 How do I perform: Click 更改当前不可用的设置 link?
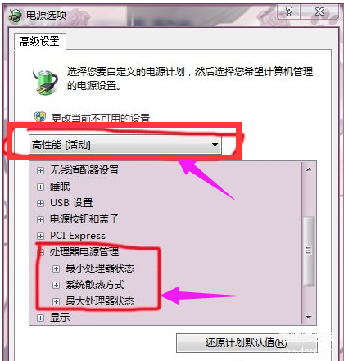101,118
